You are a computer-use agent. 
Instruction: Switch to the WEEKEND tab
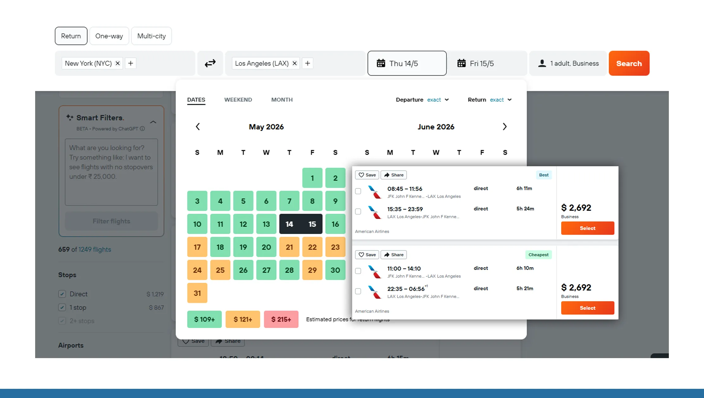tap(238, 100)
